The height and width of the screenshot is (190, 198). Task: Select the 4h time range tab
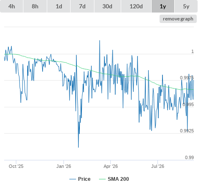pos(12,6)
